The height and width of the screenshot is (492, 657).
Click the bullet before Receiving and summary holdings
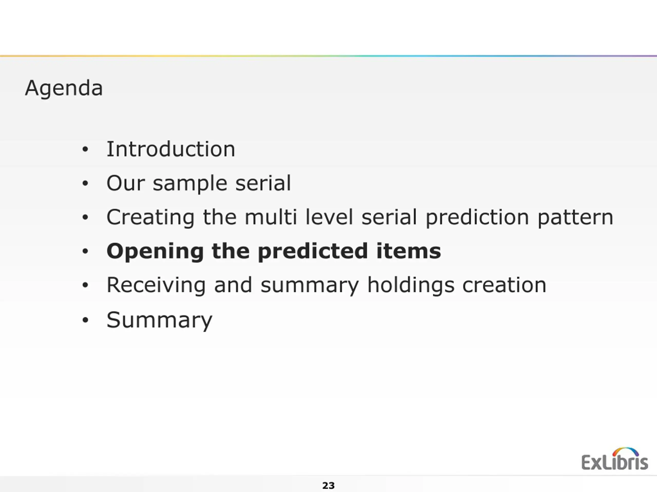(x=85, y=285)
